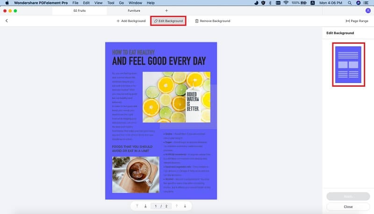Click the back arrow icon
374x214 pixels.
7,21
